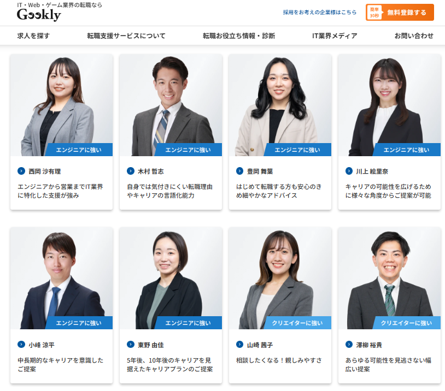Click クリエイターに強い tag on 澤柳 裕貴 card
This screenshot has height=391, width=445.
[406, 323]
